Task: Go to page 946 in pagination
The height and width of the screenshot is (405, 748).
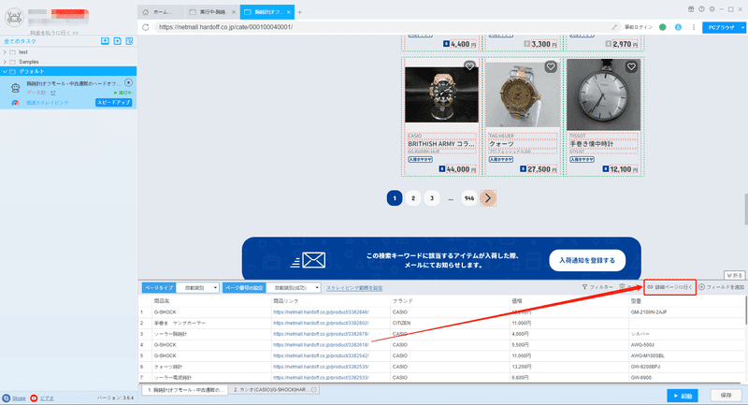Action: [469, 198]
